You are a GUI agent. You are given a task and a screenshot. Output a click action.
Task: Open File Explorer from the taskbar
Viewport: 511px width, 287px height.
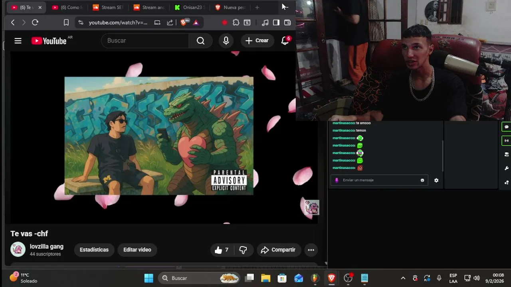tap(266, 278)
